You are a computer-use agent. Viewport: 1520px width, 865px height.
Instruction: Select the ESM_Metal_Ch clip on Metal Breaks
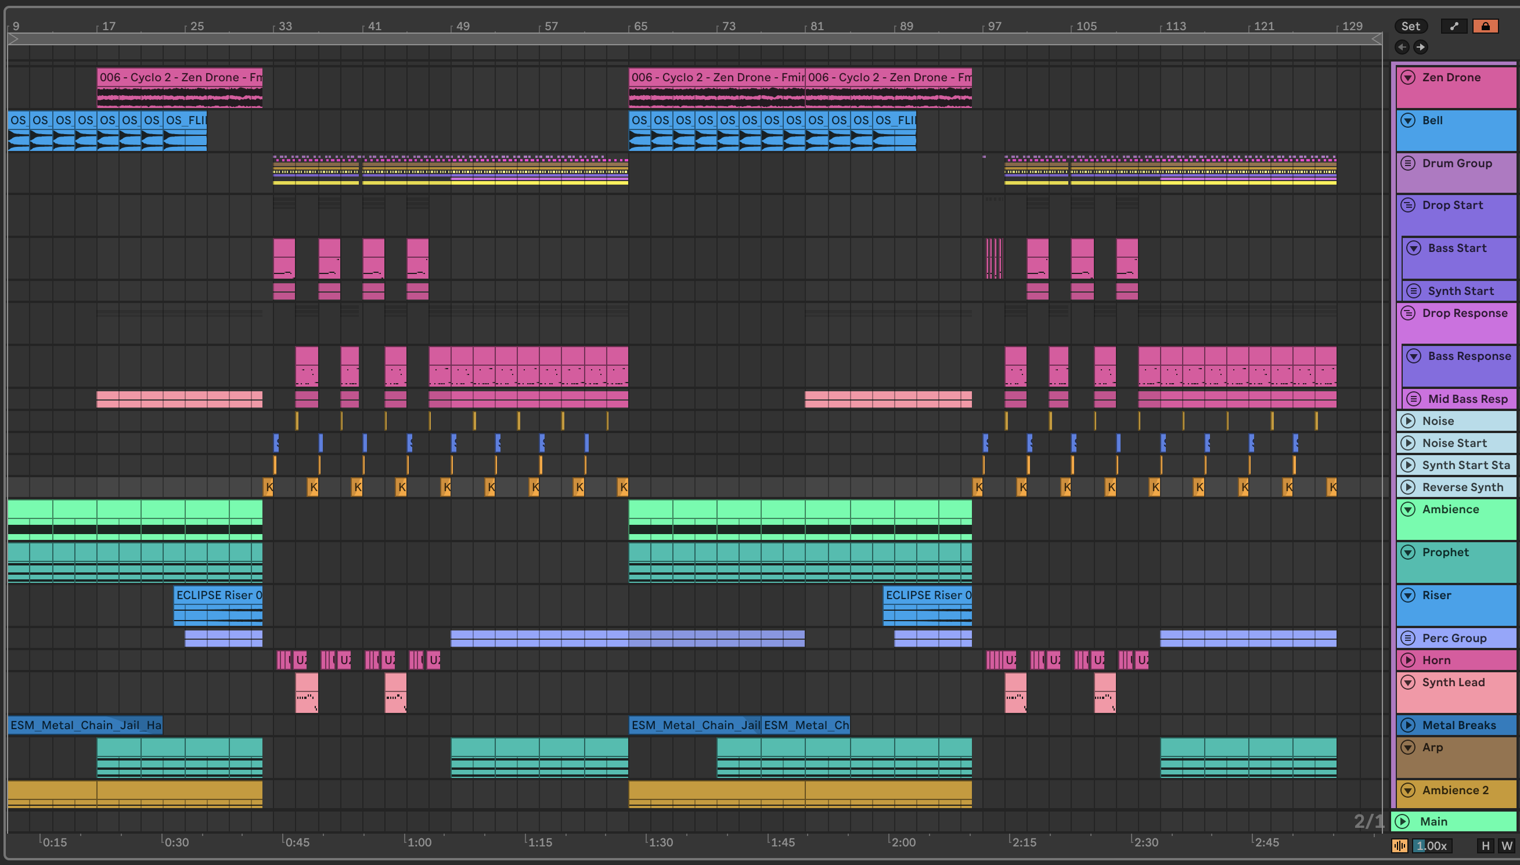click(805, 726)
